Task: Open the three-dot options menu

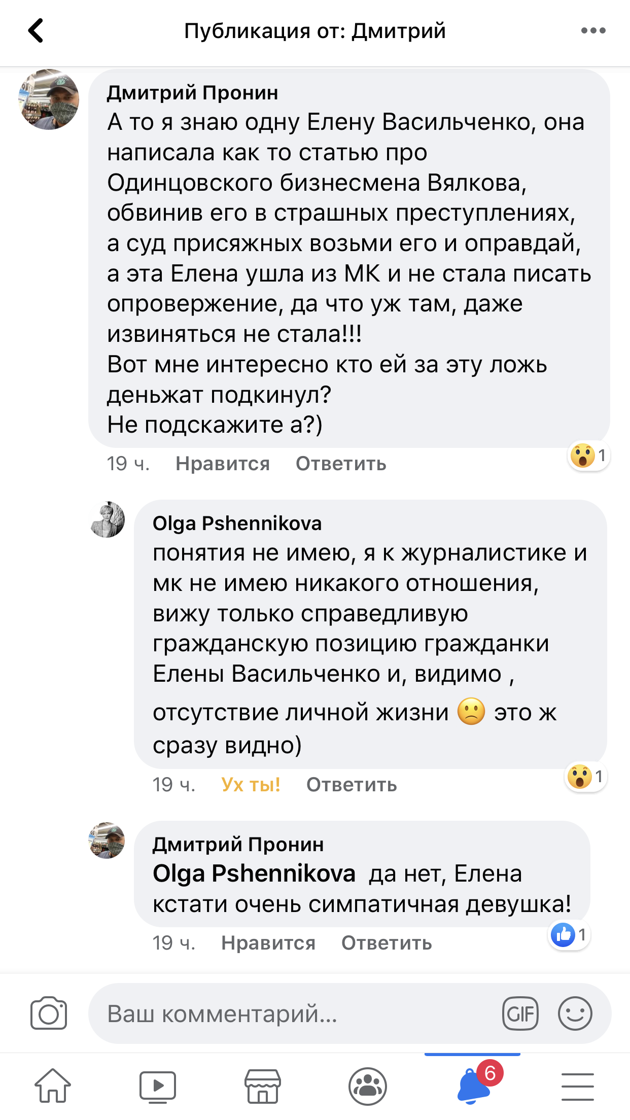Action: (x=593, y=30)
